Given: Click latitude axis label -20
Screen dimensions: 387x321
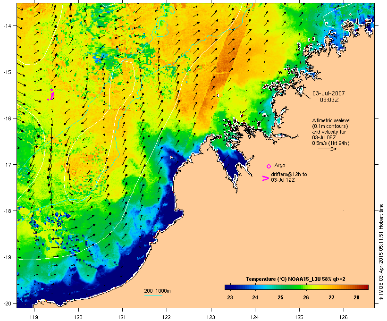Looking at the screenshot, I should (7, 303).
